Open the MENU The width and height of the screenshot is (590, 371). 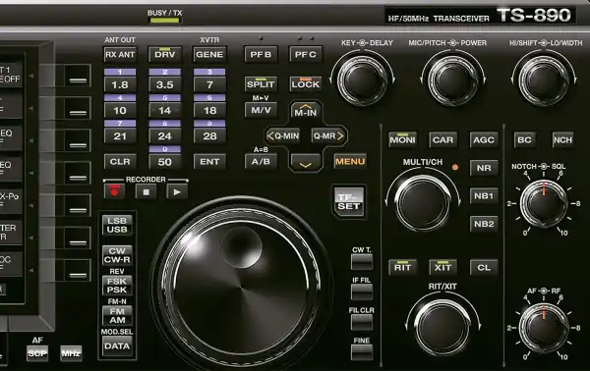pyautogui.click(x=350, y=162)
